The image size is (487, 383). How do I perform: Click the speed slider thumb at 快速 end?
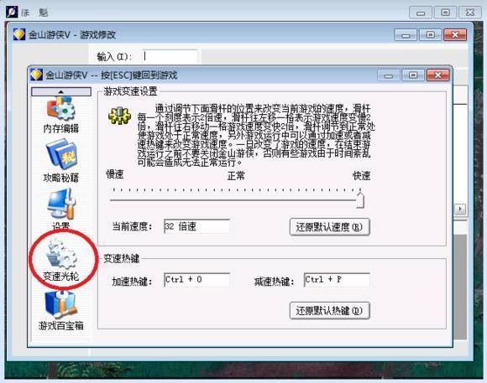(x=360, y=200)
